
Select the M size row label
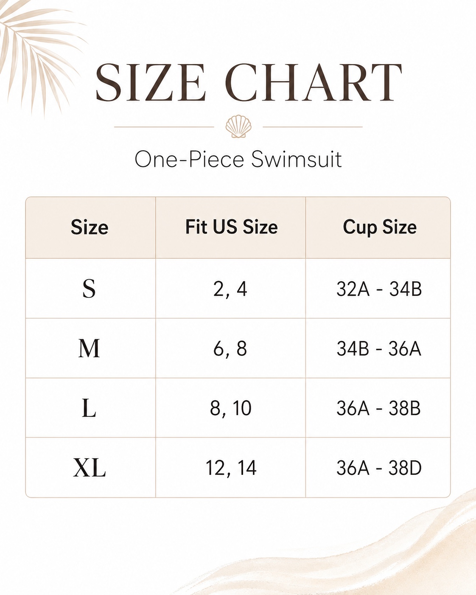click(89, 349)
